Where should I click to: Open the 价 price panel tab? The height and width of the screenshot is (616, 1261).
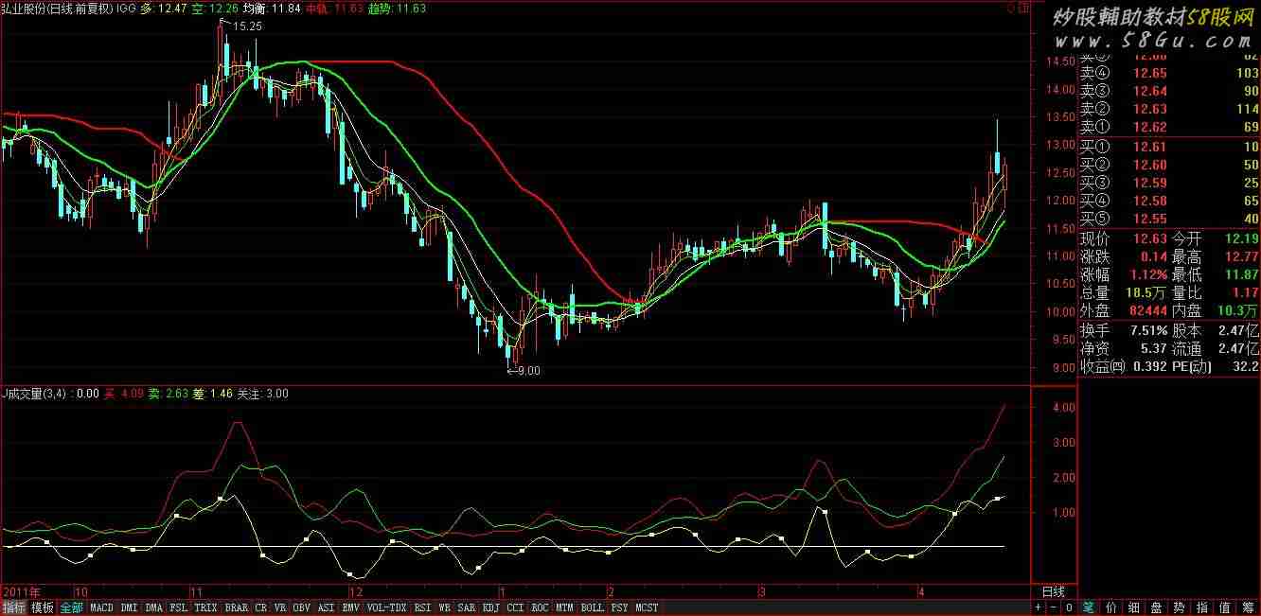[1111, 607]
